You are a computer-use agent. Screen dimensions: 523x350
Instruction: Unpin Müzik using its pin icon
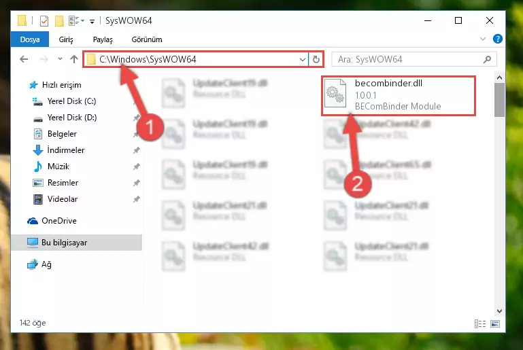(x=137, y=167)
